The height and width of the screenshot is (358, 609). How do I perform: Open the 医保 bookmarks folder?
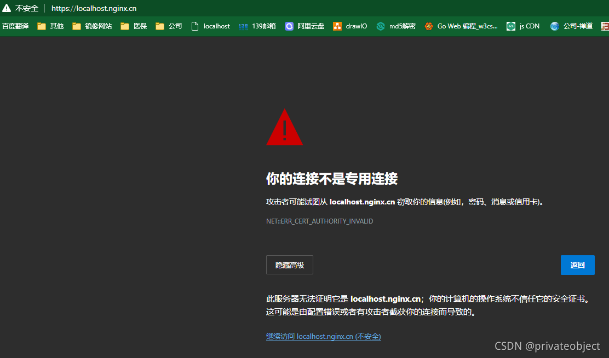[133, 26]
